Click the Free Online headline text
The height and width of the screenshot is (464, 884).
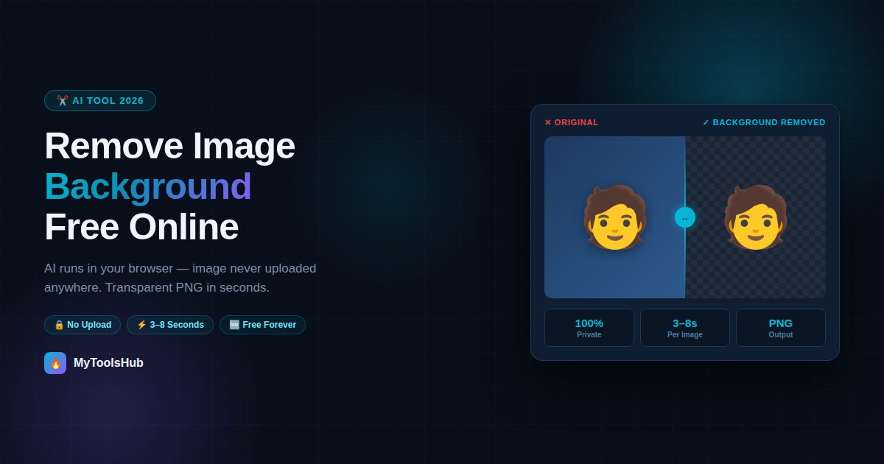pos(141,227)
